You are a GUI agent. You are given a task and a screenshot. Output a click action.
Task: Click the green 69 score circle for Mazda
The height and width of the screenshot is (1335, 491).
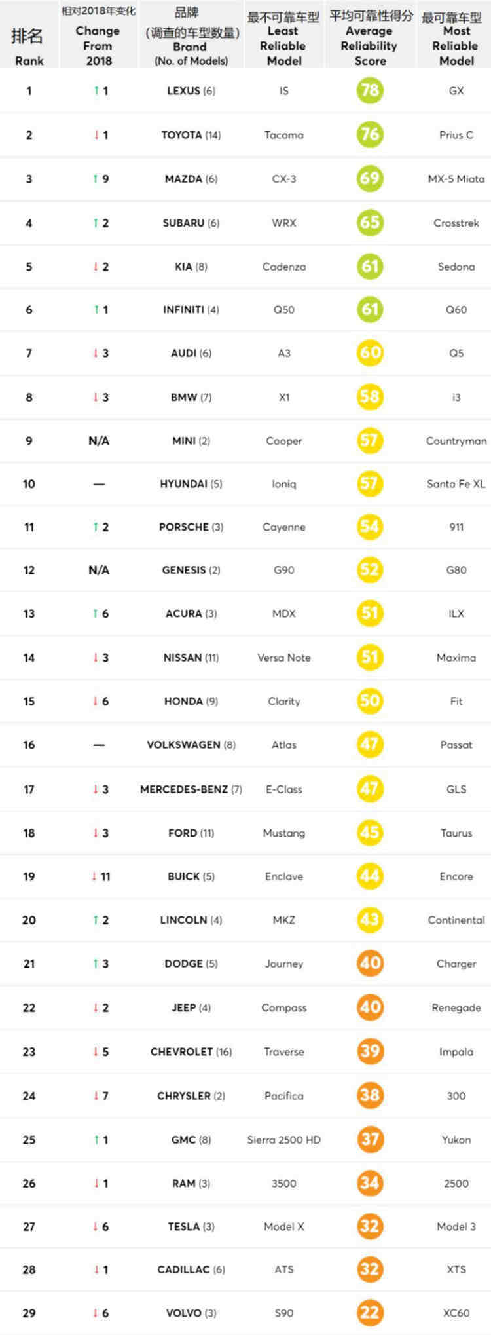370,178
